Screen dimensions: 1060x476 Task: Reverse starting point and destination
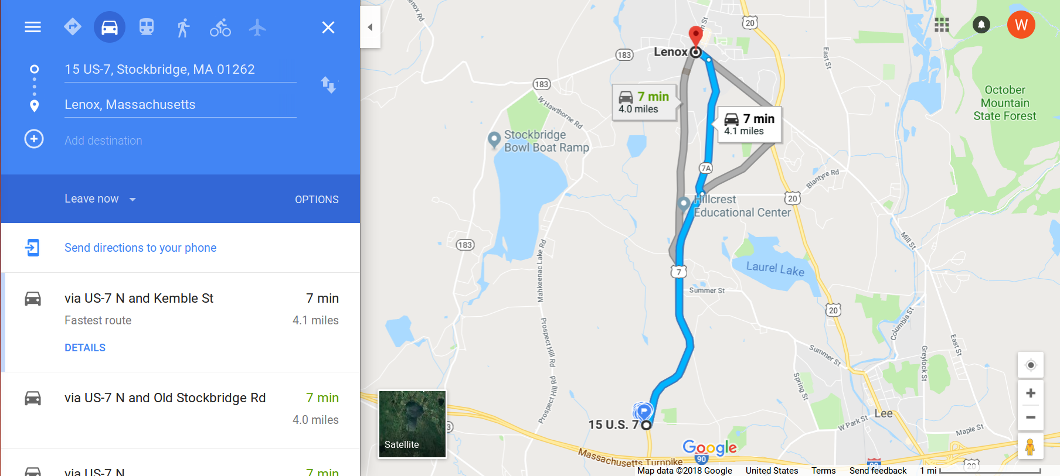[328, 85]
